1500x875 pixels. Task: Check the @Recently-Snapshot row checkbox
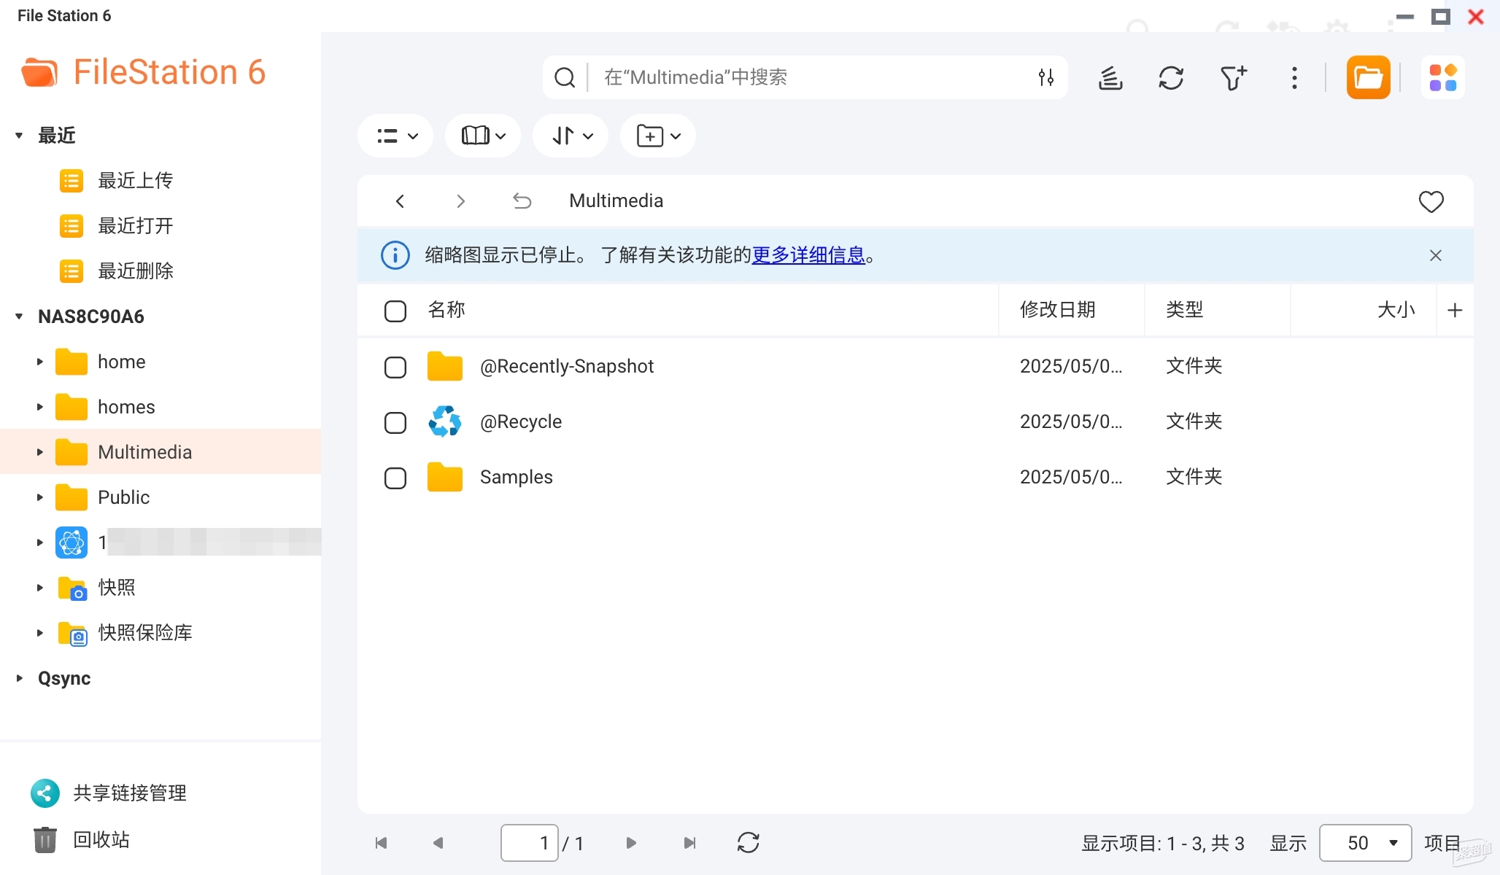(395, 367)
